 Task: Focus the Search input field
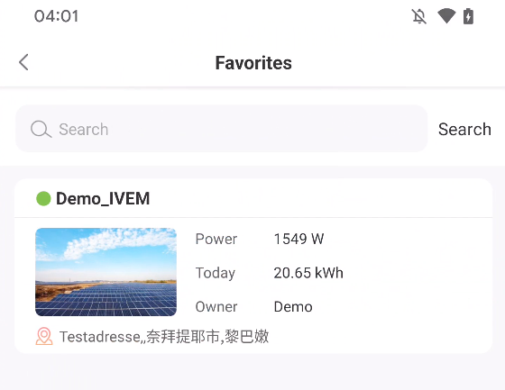(x=221, y=129)
